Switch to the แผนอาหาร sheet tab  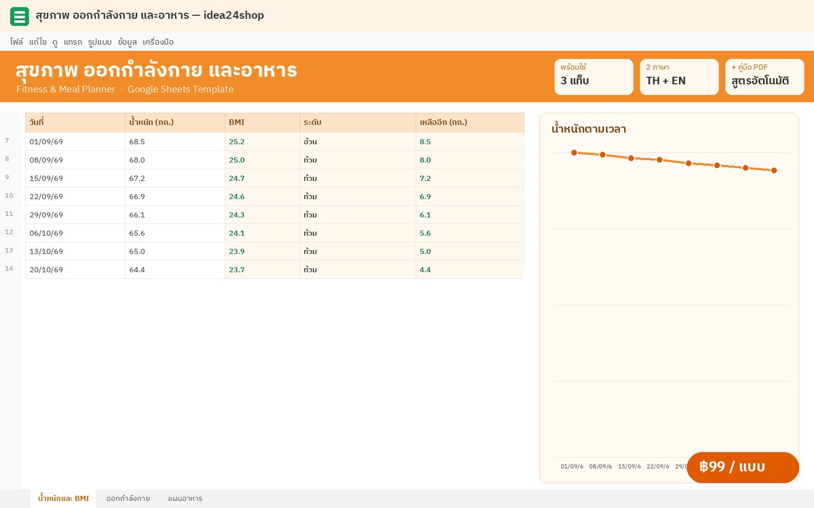[185, 499]
